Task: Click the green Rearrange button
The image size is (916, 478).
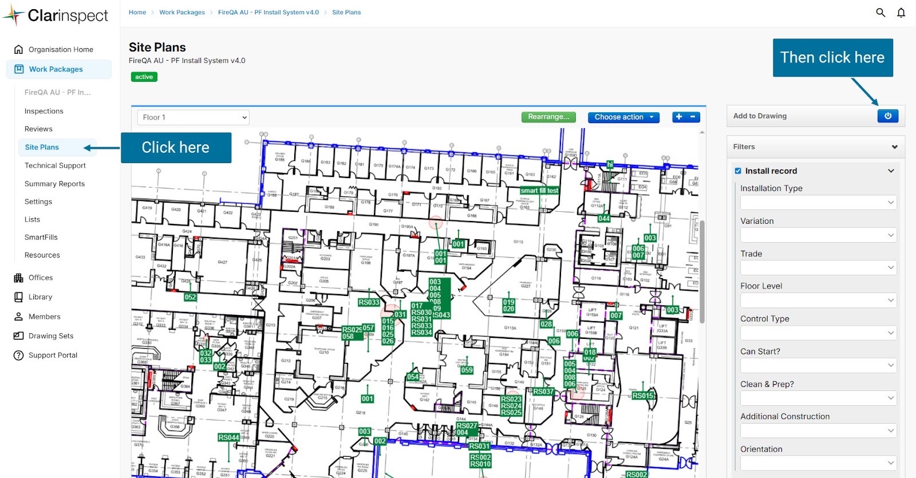Action: pos(548,117)
